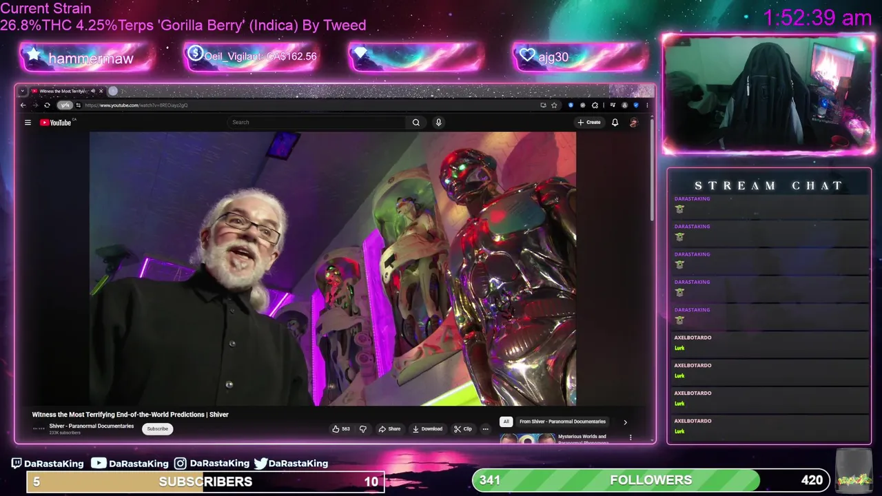
Task: Click the 1:52:39 am clock
Action: (x=818, y=18)
